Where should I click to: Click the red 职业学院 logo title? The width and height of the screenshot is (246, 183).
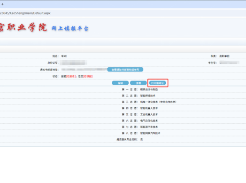coord(23,27)
